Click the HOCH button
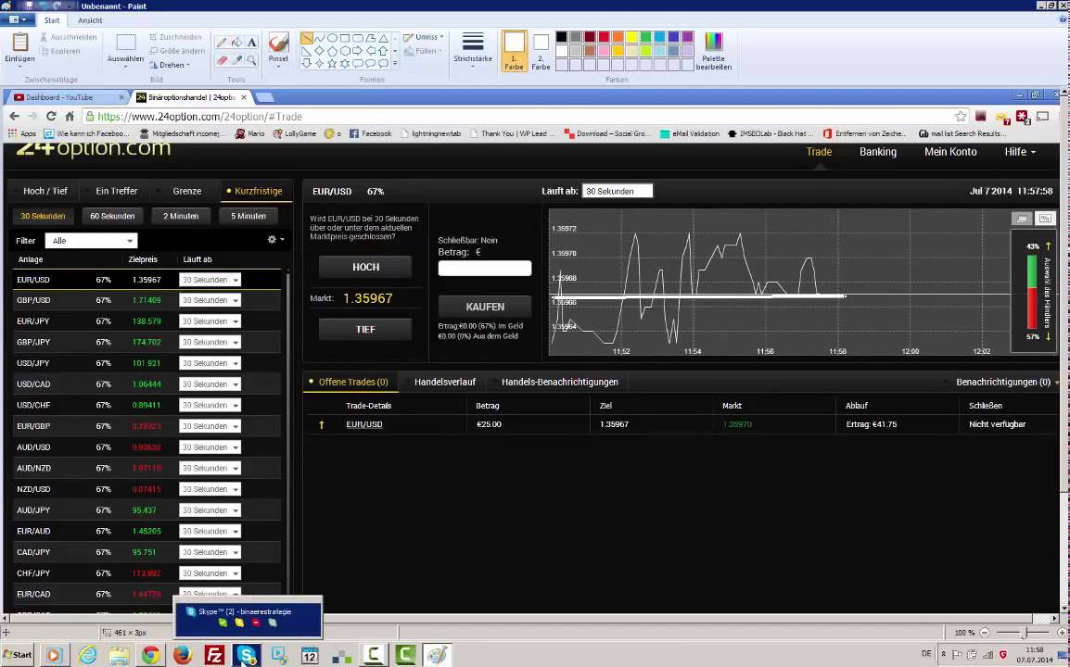The height and width of the screenshot is (667, 1070). click(x=365, y=268)
